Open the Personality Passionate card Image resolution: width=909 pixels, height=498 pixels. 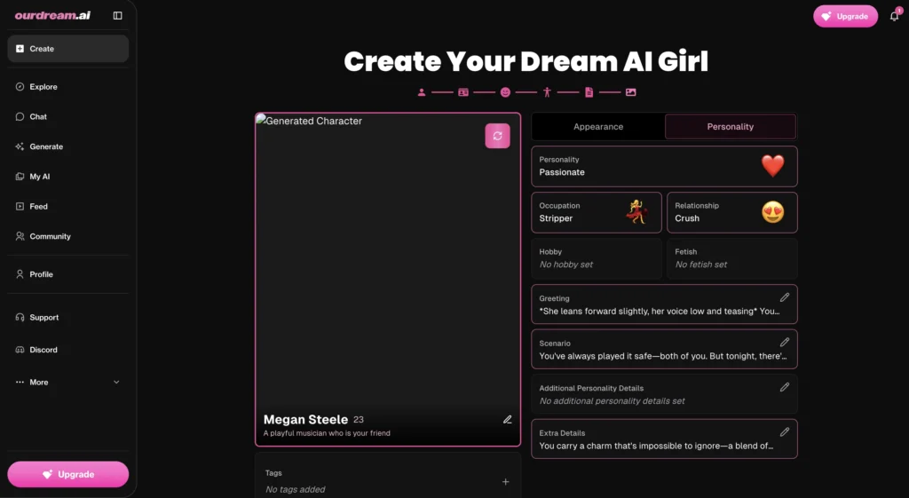(664, 166)
